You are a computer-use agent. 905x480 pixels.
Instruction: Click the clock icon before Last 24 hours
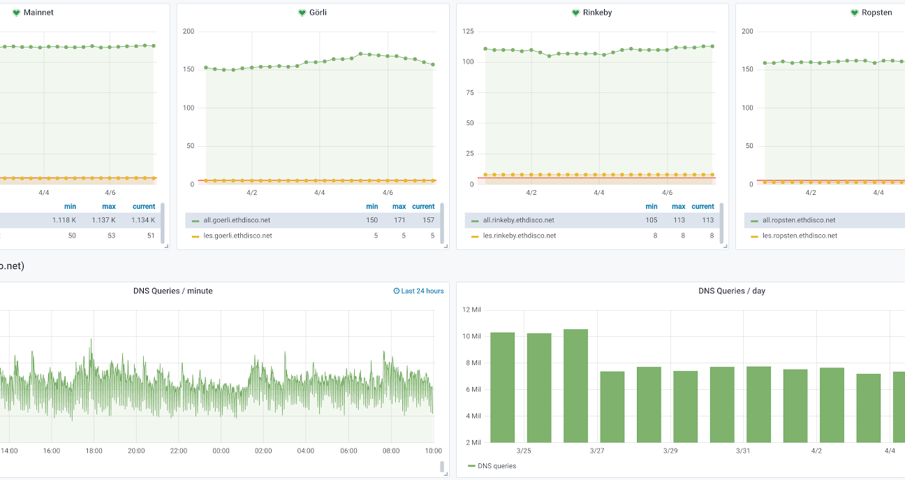tap(397, 291)
